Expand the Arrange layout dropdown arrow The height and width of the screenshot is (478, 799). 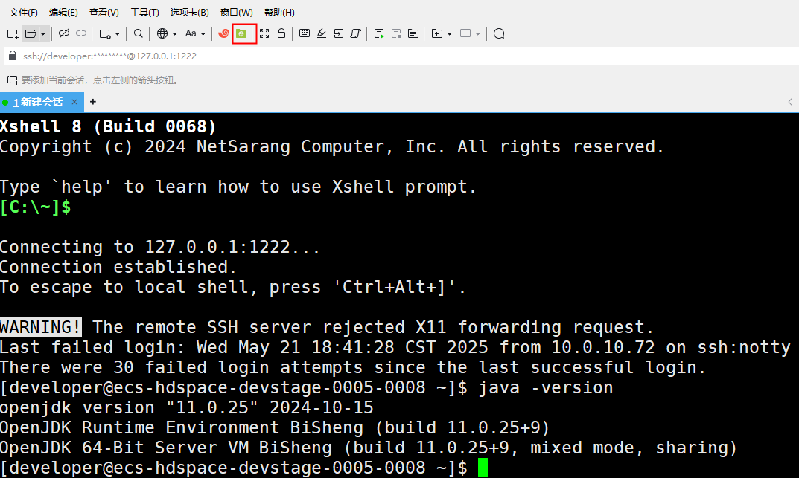[x=477, y=34]
